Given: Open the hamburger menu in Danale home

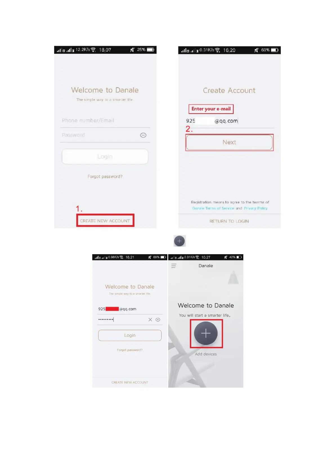Looking at the screenshot, I should pos(174,266).
